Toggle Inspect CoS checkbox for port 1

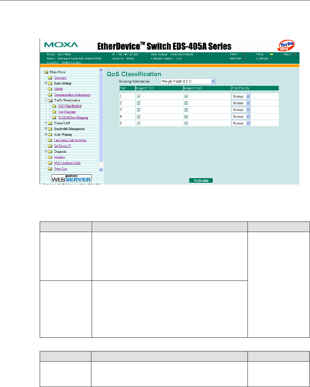point(186,97)
